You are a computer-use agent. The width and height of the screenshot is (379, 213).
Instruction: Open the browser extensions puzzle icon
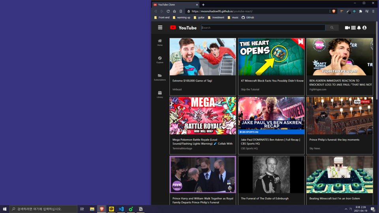coord(360,11)
